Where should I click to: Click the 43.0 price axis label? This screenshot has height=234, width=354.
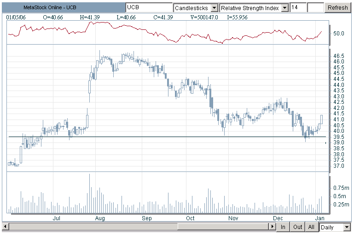pos(339,97)
